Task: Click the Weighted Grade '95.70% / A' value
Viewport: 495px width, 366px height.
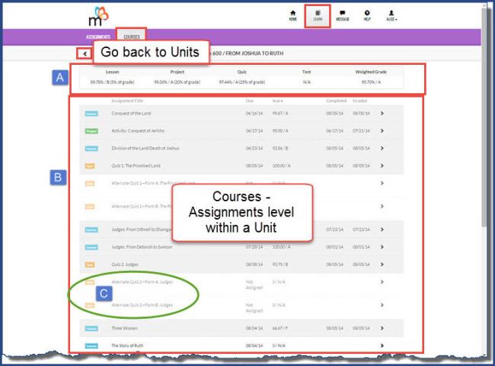Action: [x=371, y=82]
